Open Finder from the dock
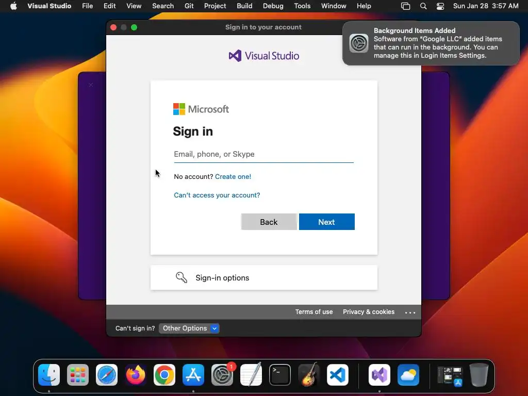The width and height of the screenshot is (528, 396). (x=49, y=375)
